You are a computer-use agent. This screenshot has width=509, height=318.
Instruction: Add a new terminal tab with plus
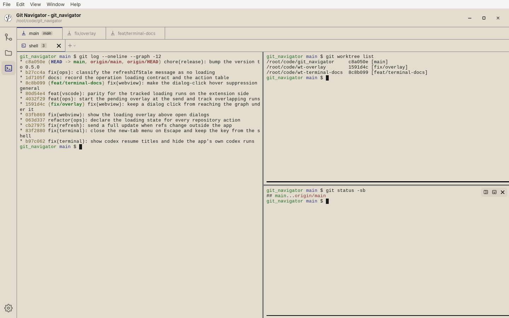click(70, 46)
